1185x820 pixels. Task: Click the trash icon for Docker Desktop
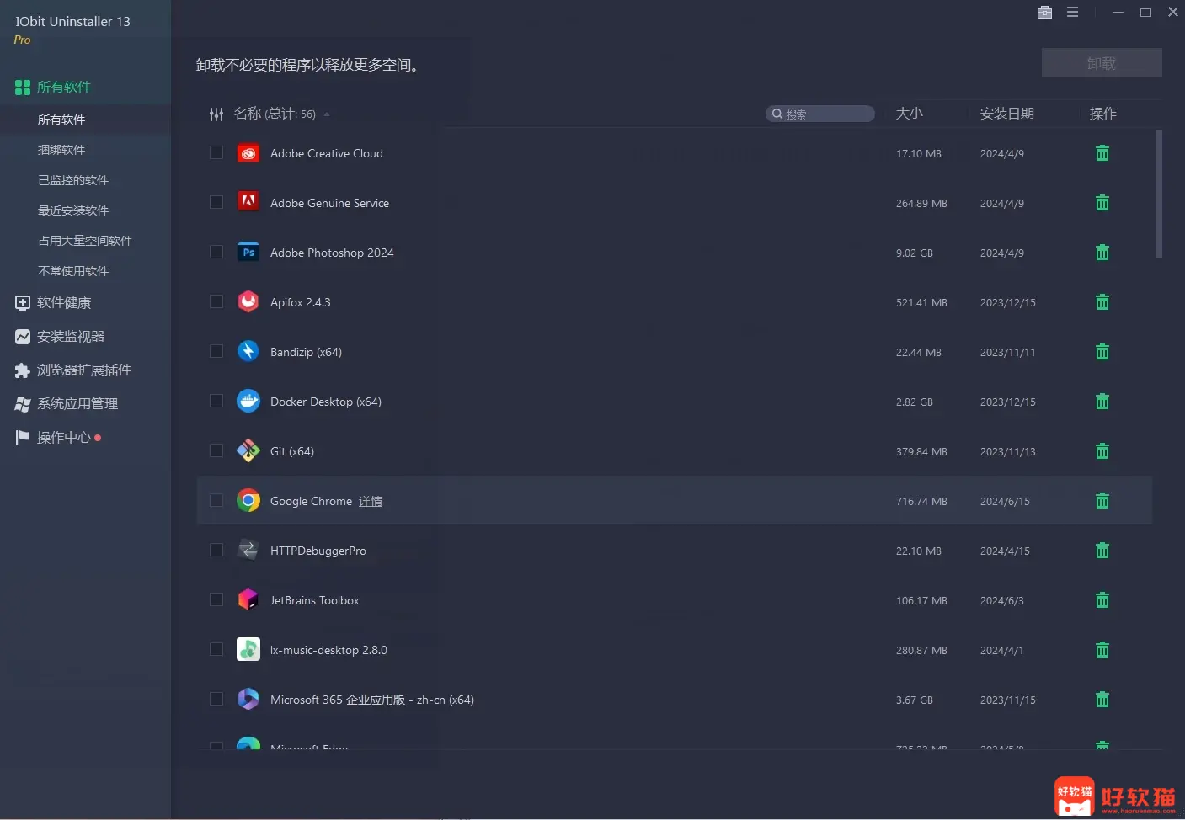(1102, 402)
